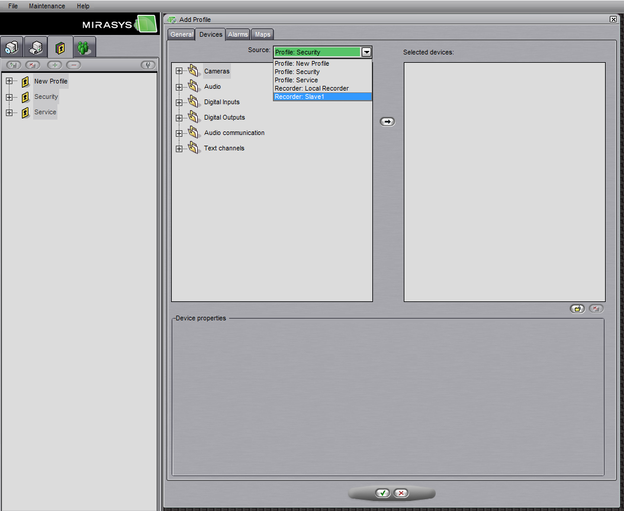The height and width of the screenshot is (511, 624).
Task: Cancel with the red X button
Action: pyautogui.click(x=401, y=493)
